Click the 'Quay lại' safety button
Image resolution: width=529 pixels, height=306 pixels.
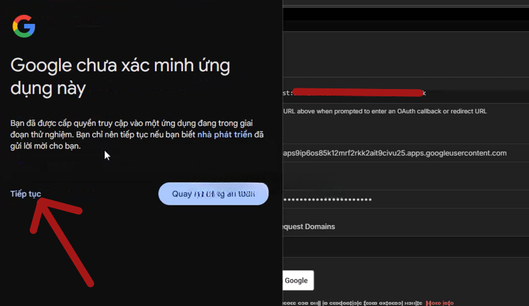(x=213, y=194)
